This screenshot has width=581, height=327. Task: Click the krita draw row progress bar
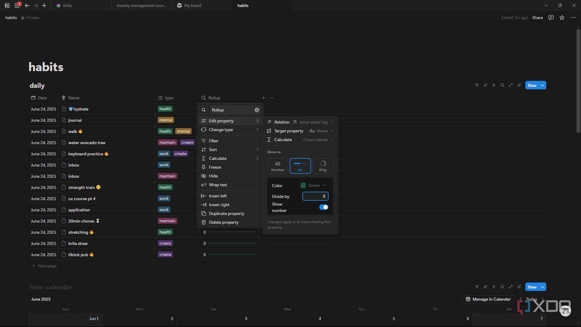click(232, 243)
